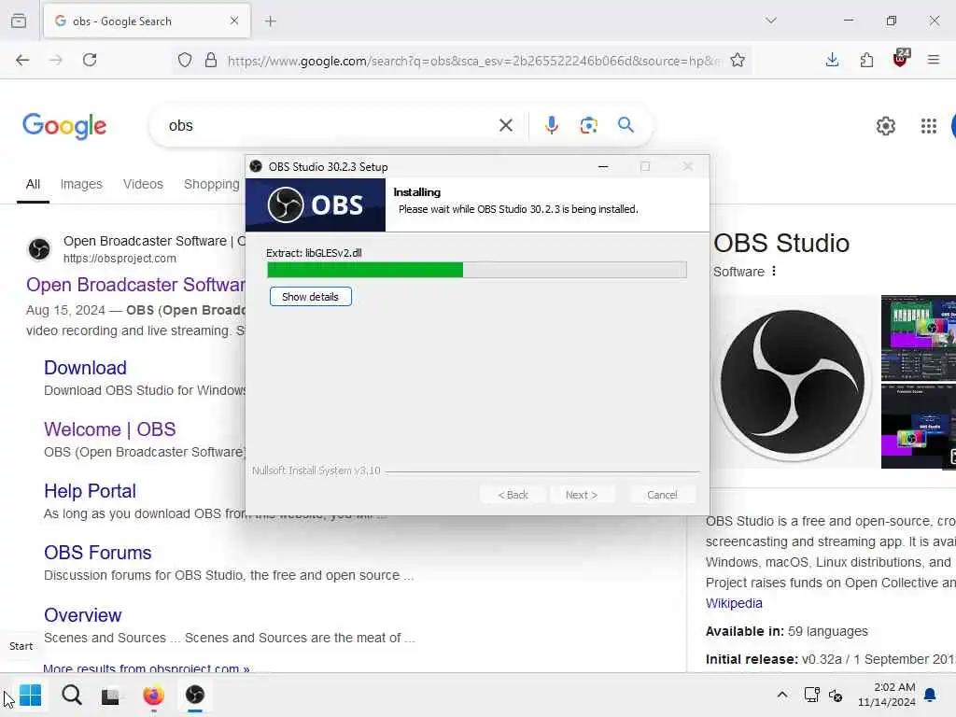956x717 pixels.
Task: Click the uBlock Origin extension icon
Action: [901, 59]
